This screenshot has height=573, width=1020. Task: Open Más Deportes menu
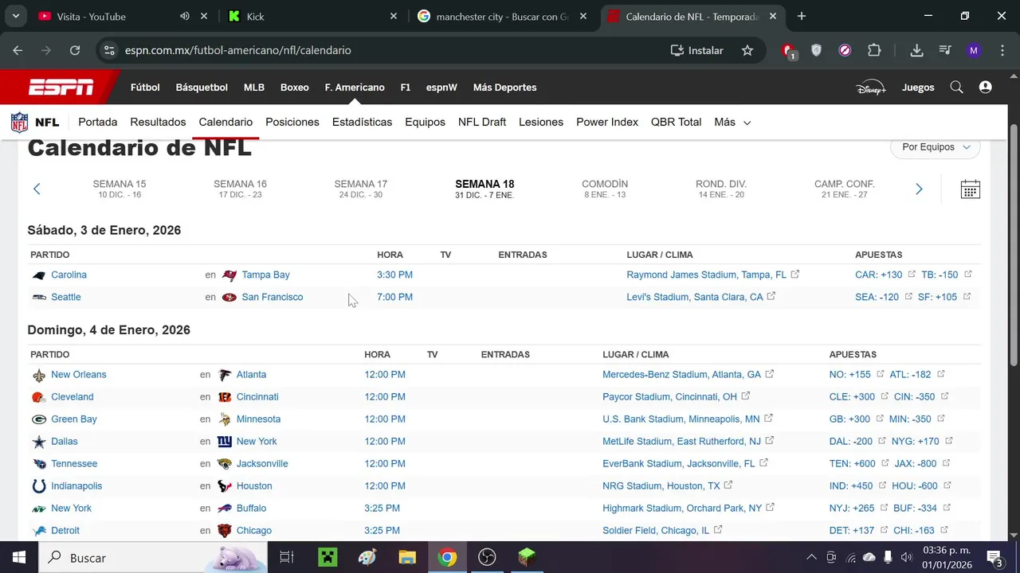504,88
